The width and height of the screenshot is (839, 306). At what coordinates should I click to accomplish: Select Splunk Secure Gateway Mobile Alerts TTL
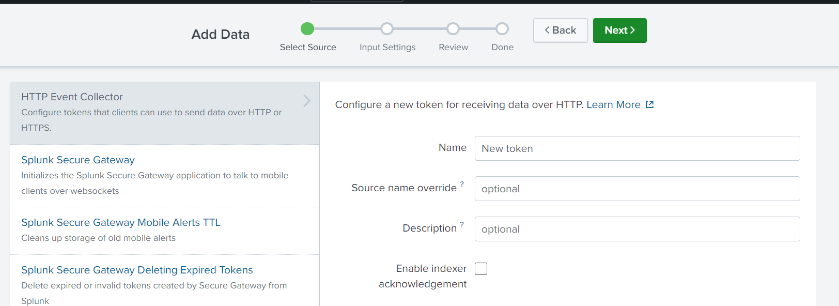pyautogui.click(x=121, y=222)
